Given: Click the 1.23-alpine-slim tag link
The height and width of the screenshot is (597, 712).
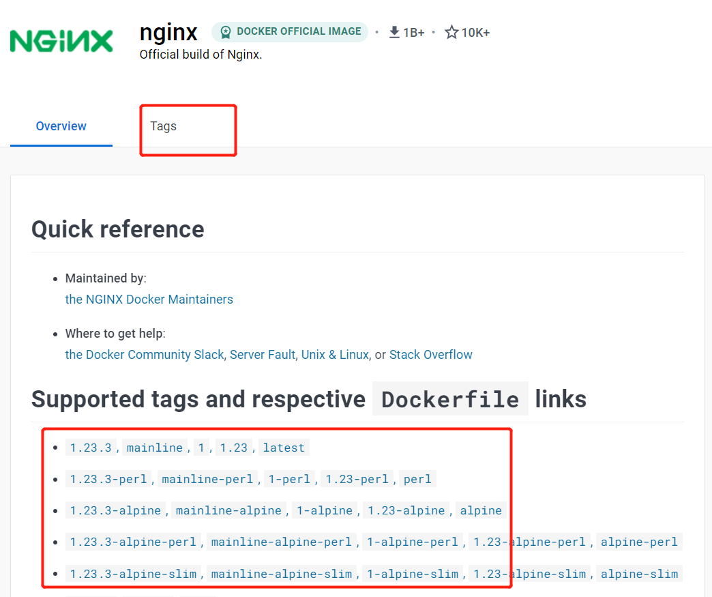Looking at the screenshot, I should (529, 574).
